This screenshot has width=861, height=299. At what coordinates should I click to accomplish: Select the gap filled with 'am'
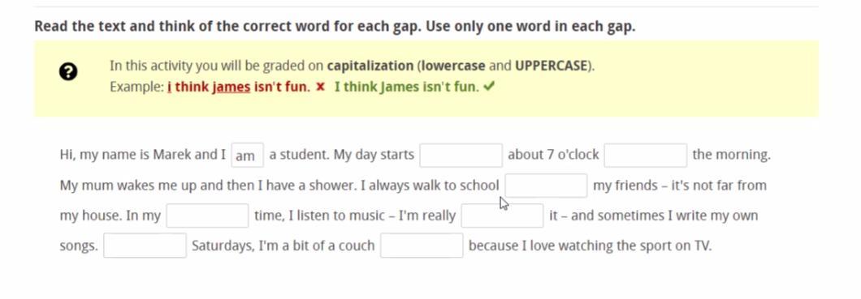click(x=247, y=155)
